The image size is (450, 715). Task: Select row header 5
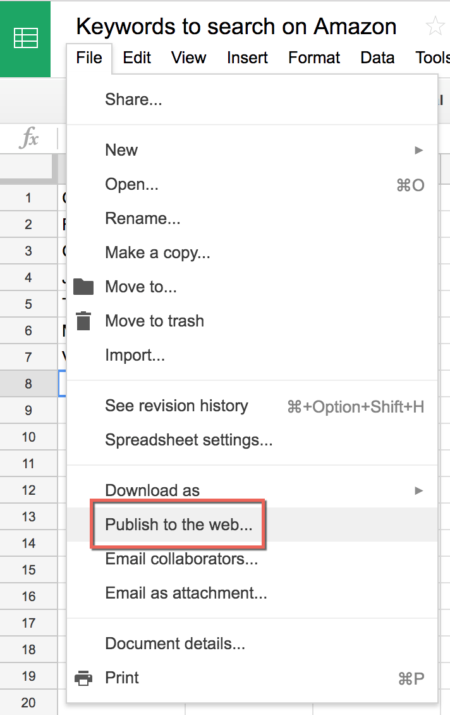tap(28, 304)
